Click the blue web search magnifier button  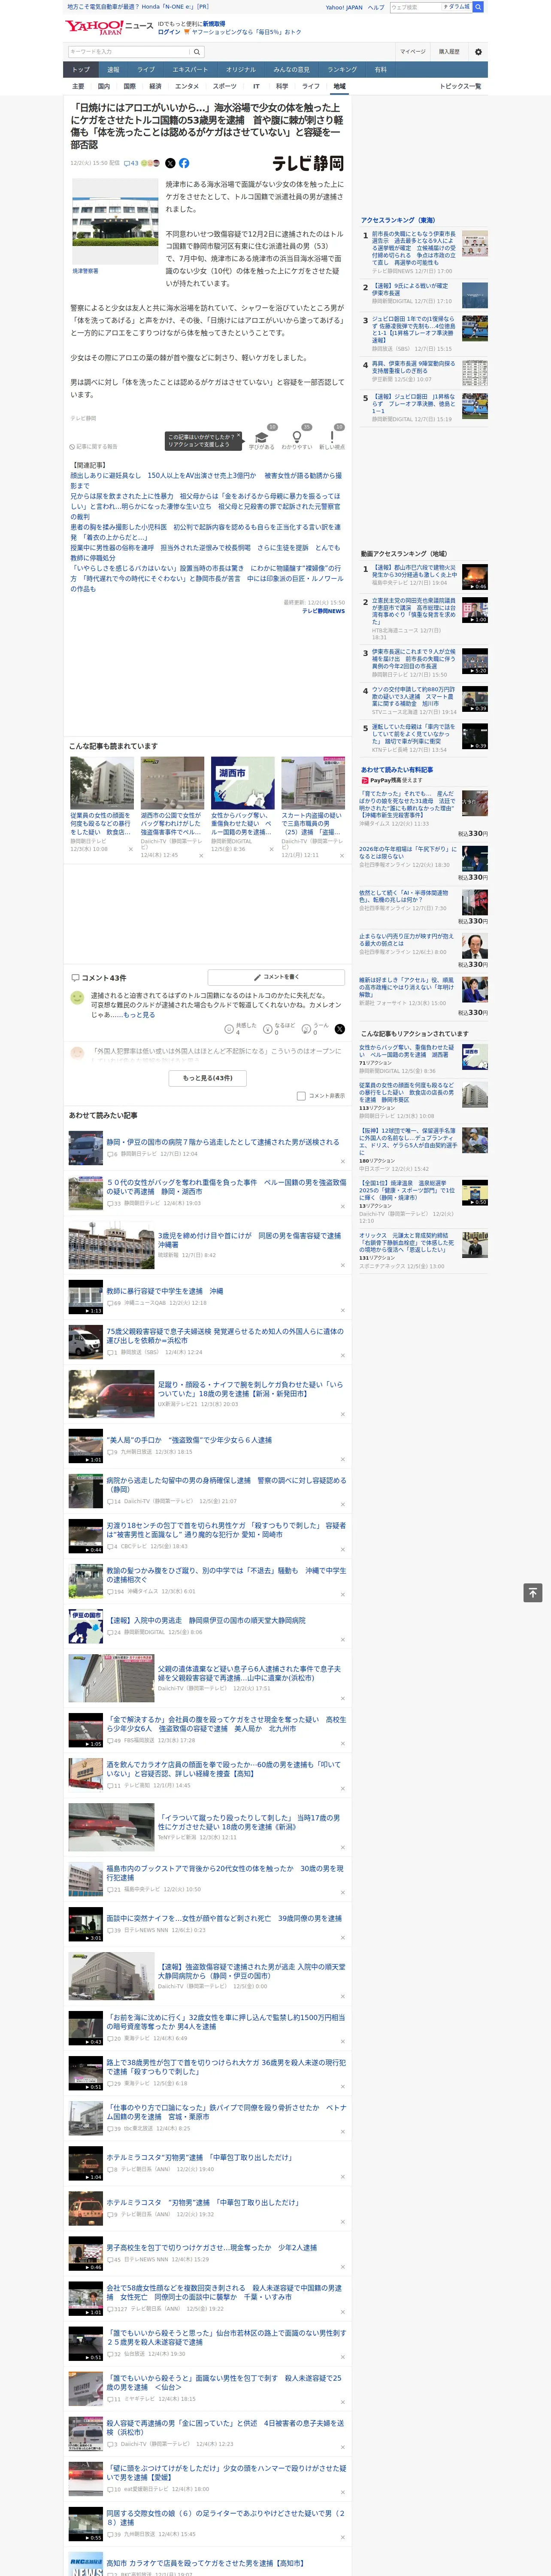point(478,7)
